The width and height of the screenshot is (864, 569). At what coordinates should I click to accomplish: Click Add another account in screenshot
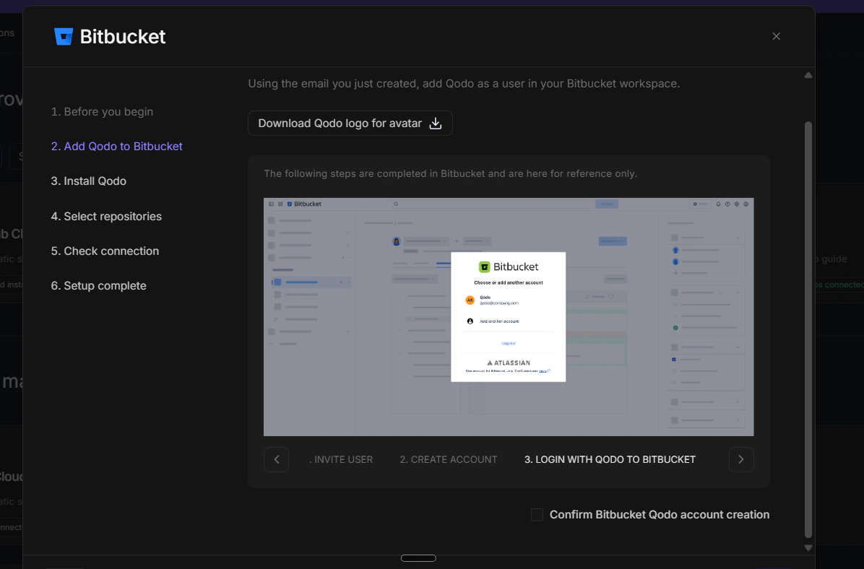pyautogui.click(x=498, y=321)
